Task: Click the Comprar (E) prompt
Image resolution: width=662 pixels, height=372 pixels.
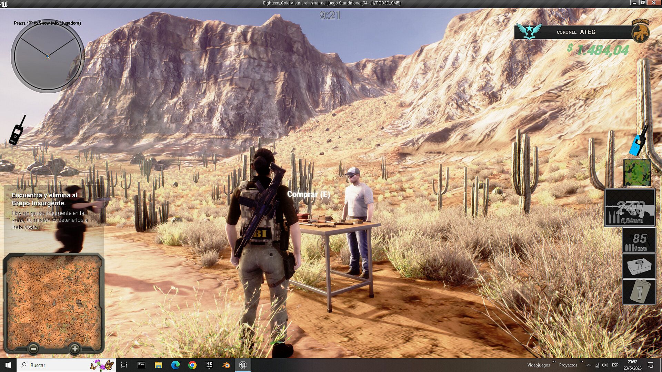Action: tap(308, 194)
